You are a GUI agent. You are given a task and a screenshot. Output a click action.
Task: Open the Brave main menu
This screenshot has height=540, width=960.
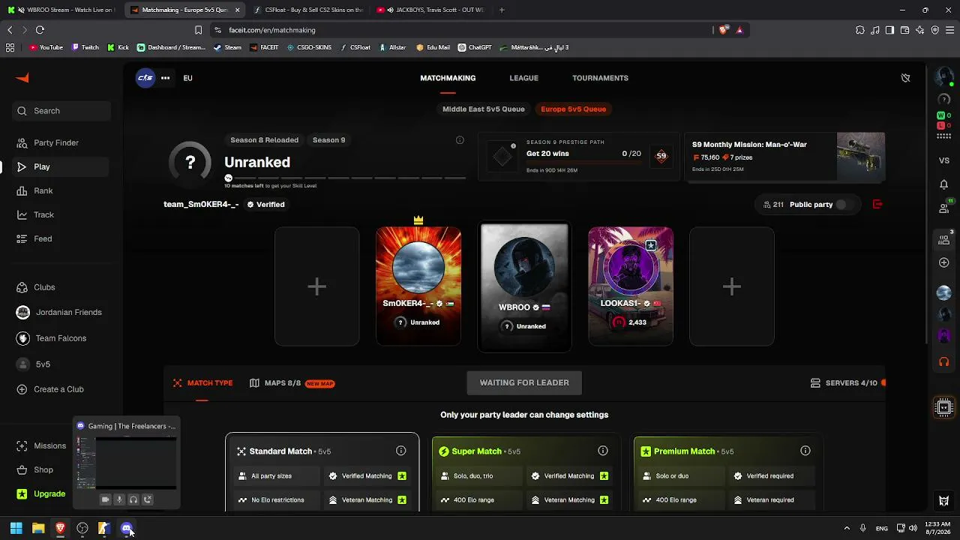click(x=949, y=30)
